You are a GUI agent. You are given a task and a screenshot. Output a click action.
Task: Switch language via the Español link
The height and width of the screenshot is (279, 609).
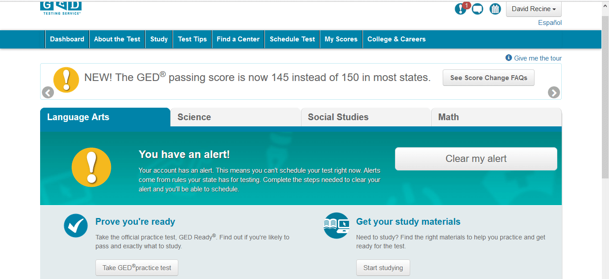550,23
